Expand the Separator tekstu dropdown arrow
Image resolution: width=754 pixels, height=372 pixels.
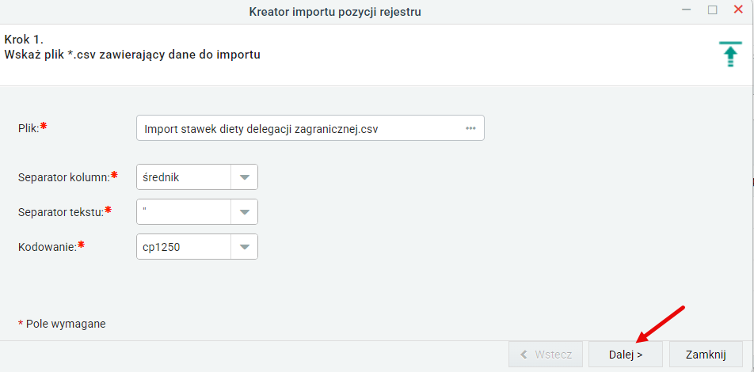click(244, 211)
